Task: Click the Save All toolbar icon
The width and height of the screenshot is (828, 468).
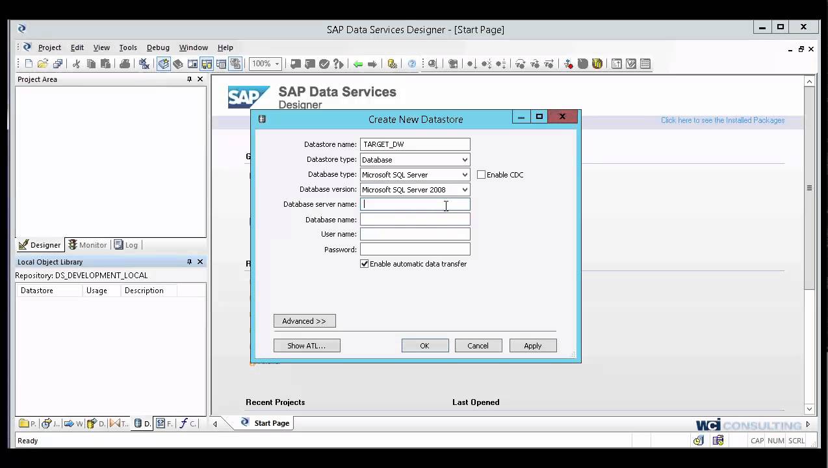Action: point(58,64)
